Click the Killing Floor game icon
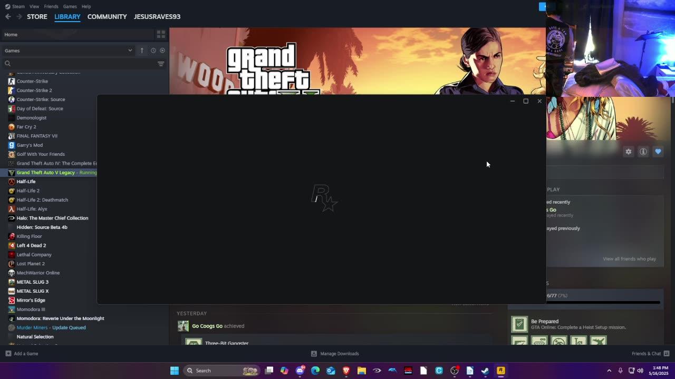The height and width of the screenshot is (379, 675). pyautogui.click(x=12, y=236)
